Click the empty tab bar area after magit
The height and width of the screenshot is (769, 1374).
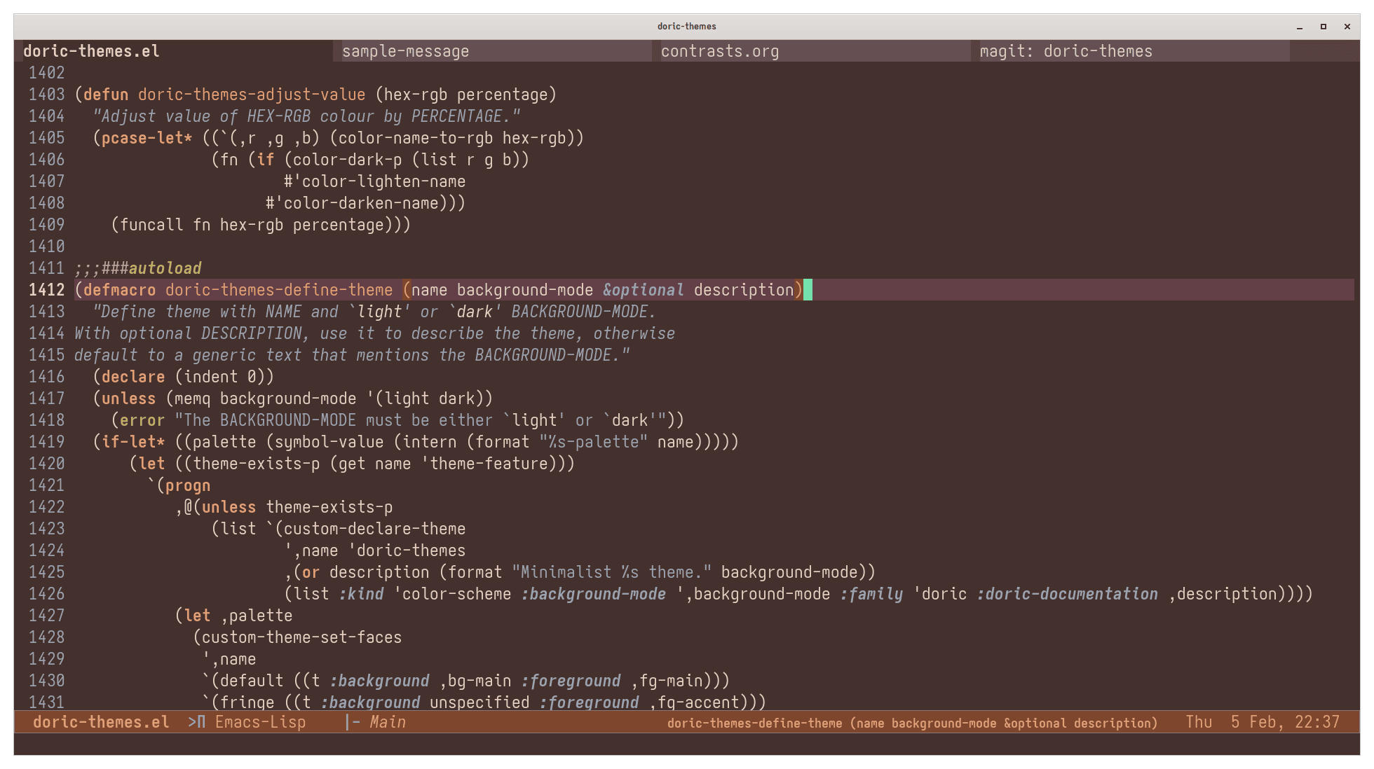tap(1324, 51)
